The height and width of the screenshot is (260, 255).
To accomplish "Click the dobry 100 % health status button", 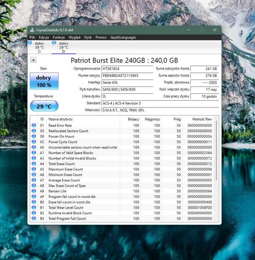I will coord(44,81).
